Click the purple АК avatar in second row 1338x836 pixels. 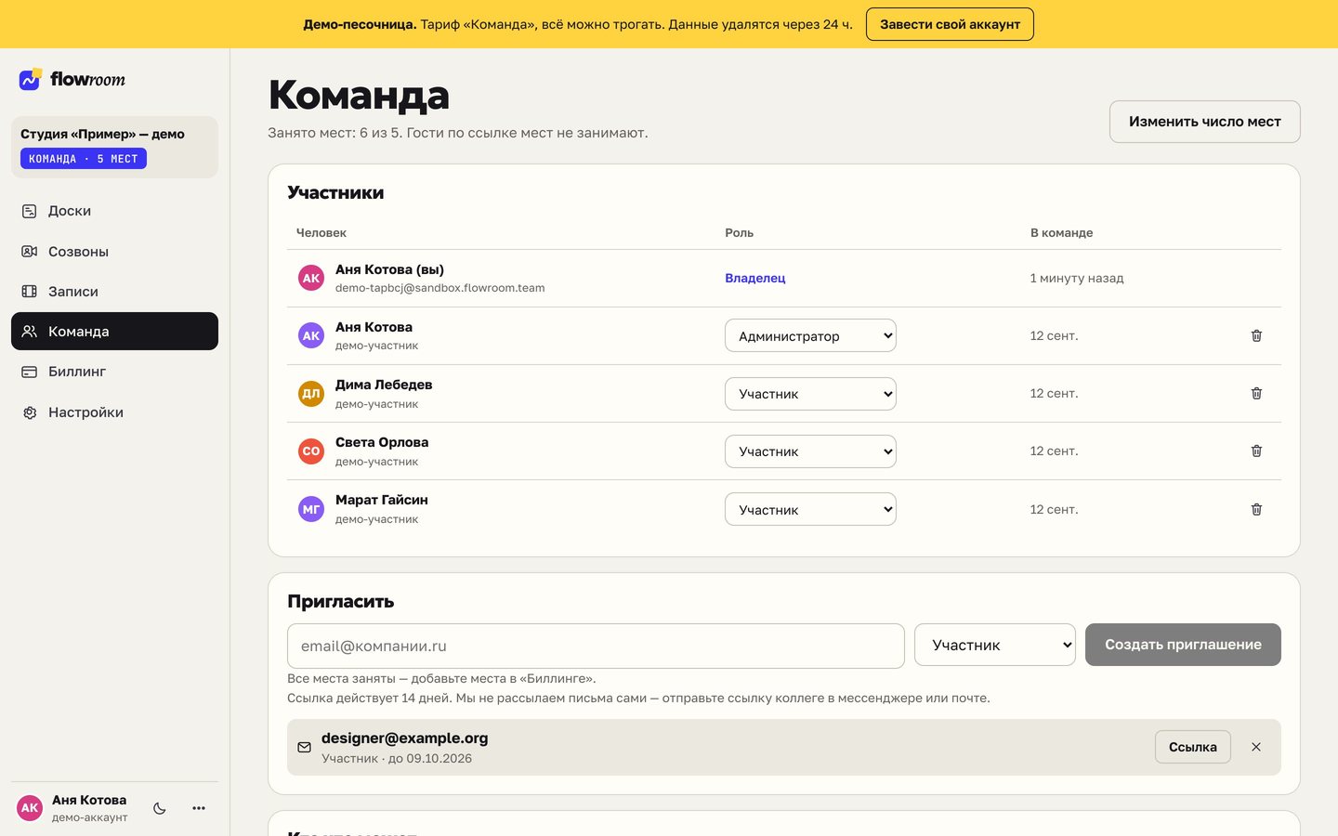(x=310, y=335)
